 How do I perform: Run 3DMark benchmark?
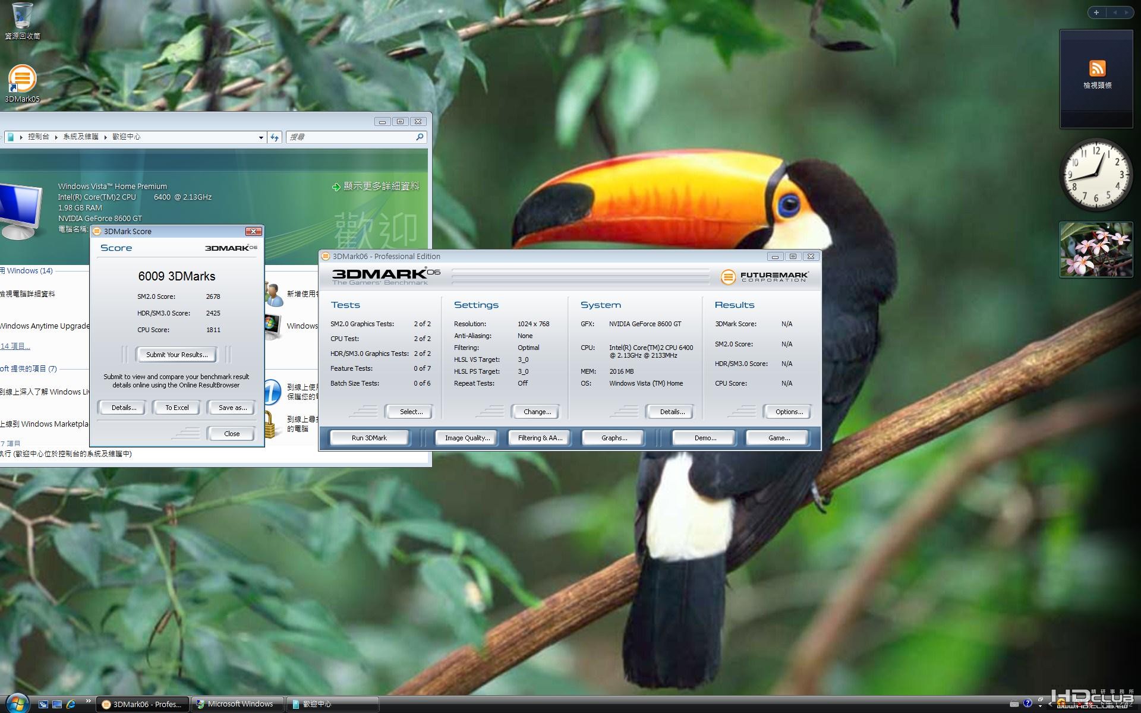pyautogui.click(x=369, y=438)
